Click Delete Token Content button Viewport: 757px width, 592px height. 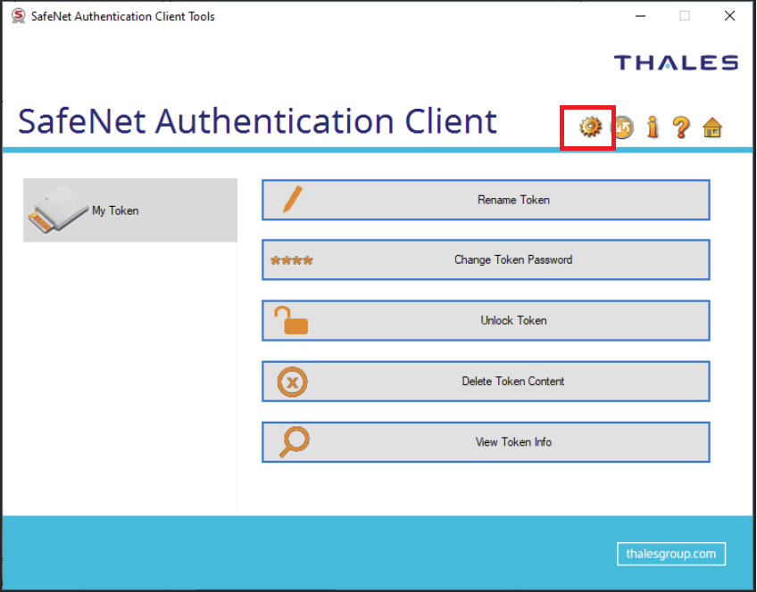coord(486,382)
